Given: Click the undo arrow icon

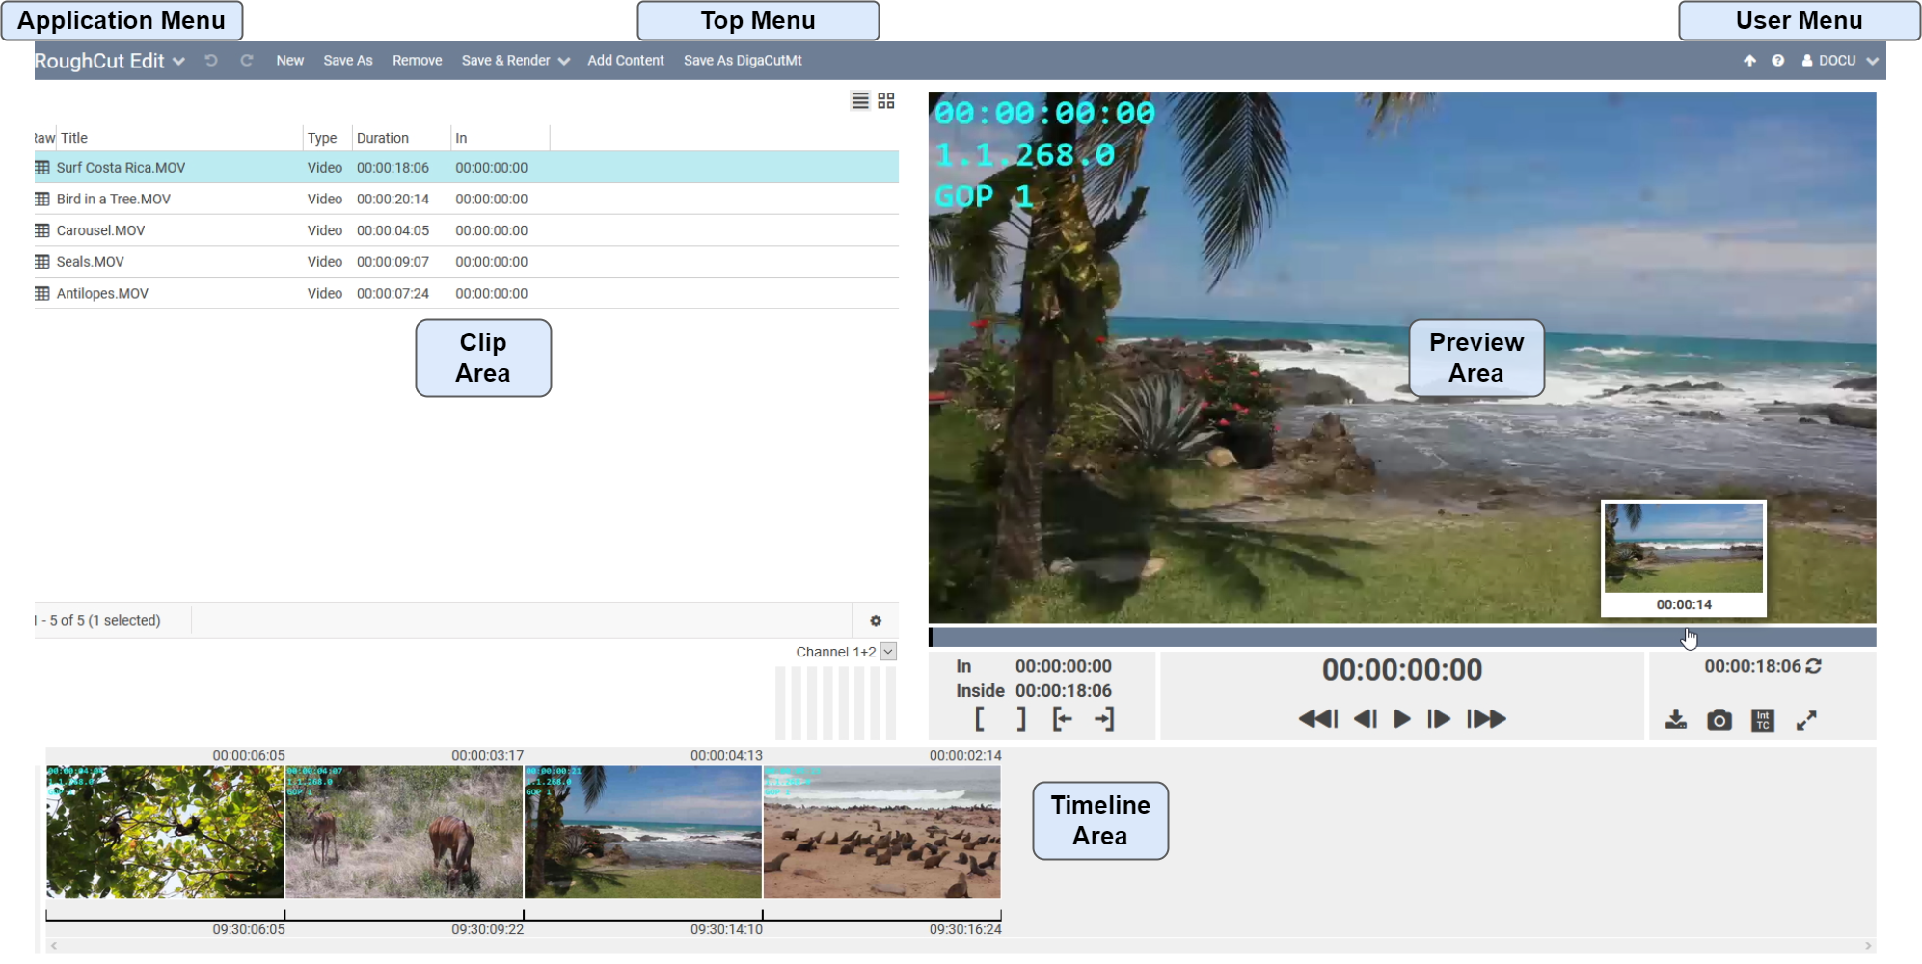Looking at the screenshot, I should click(211, 61).
